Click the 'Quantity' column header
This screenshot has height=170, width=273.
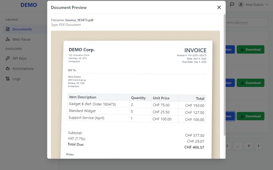tap(138, 98)
